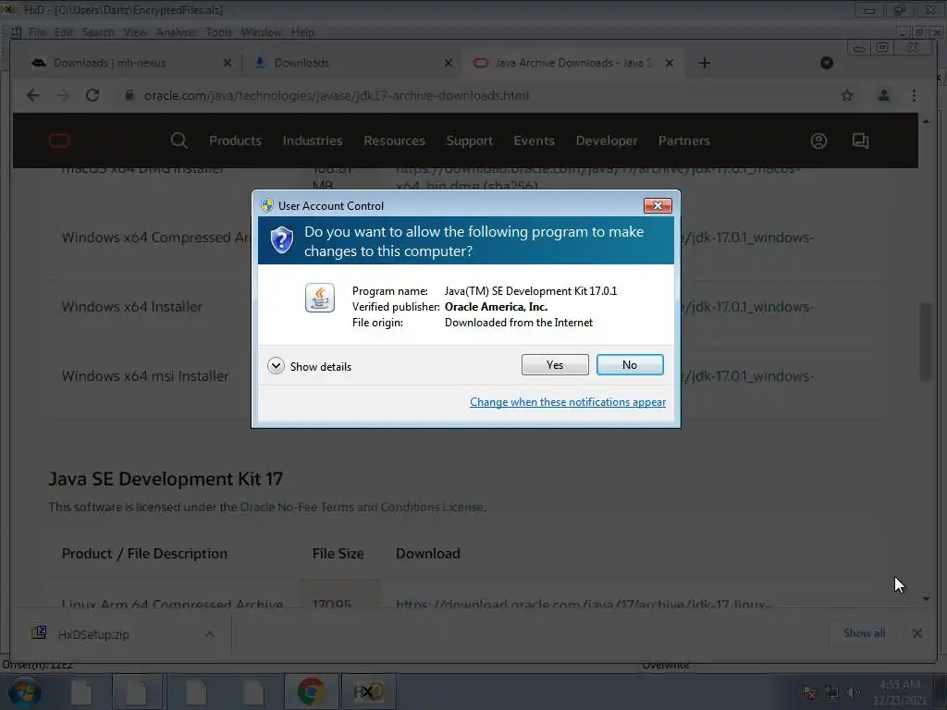
Task: Open HxD File menu
Action: coord(37,32)
